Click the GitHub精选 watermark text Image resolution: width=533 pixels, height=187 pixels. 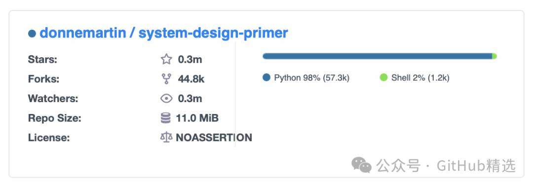click(476, 166)
